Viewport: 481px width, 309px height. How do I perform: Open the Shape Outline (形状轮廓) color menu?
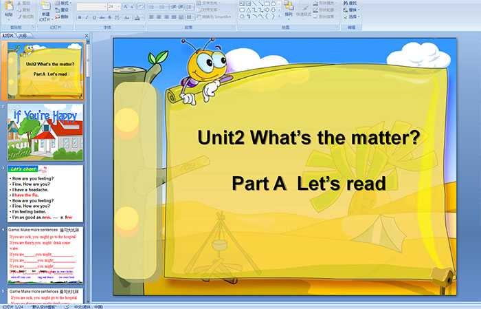326,10
